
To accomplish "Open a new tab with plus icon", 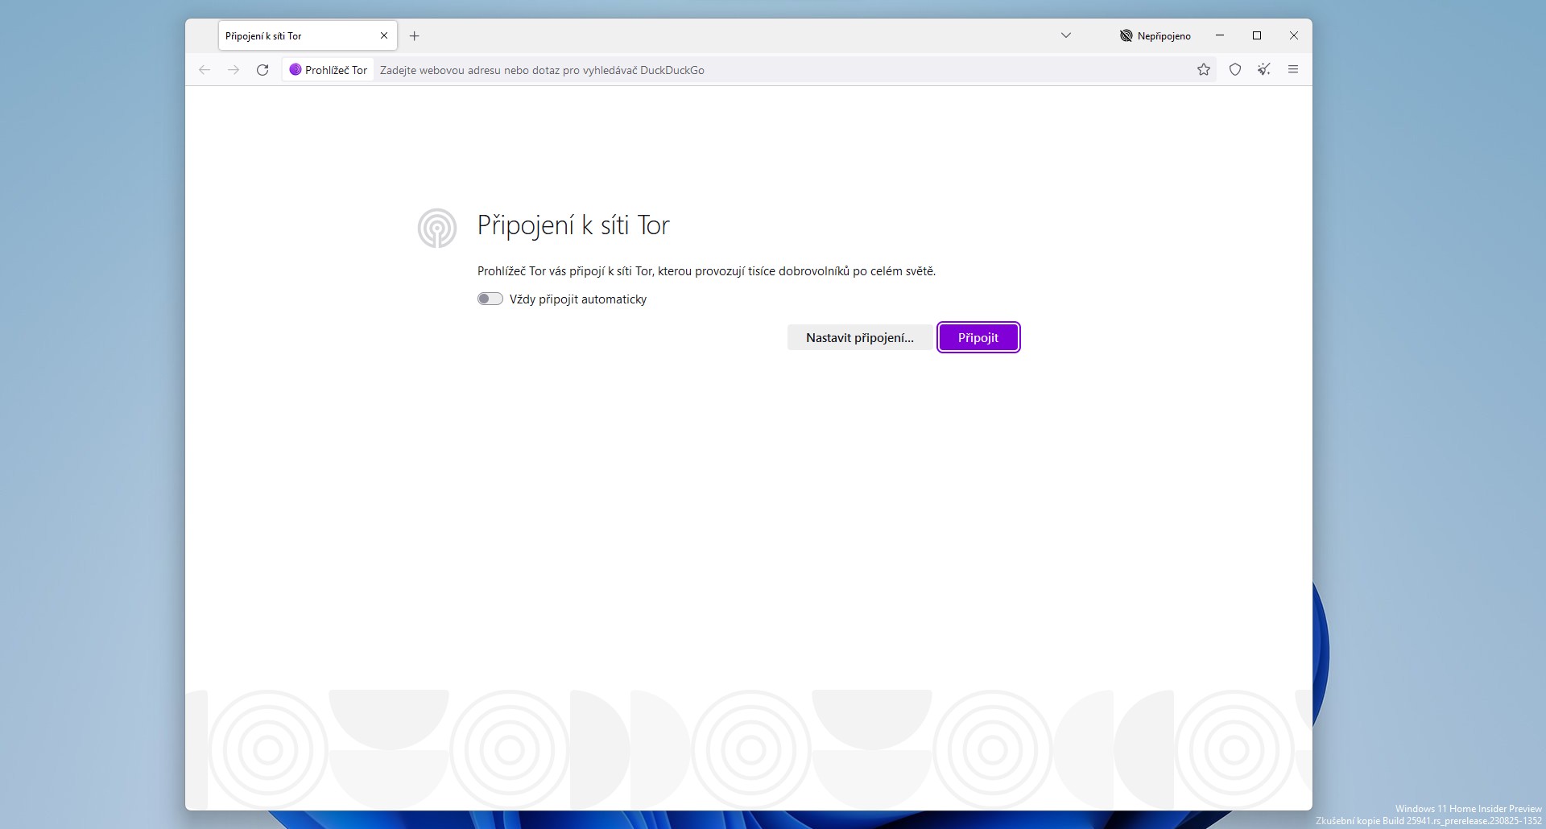I will [414, 35].
